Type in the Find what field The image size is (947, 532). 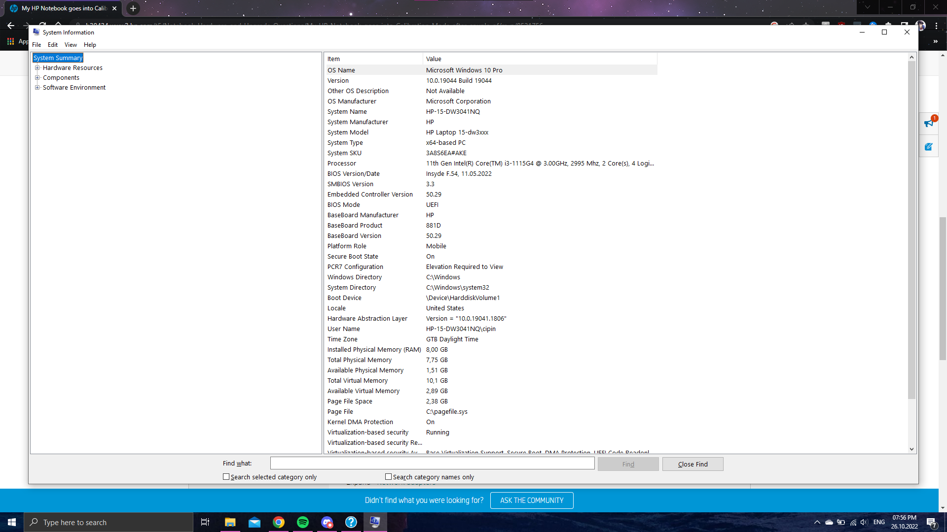click(432, 463)
